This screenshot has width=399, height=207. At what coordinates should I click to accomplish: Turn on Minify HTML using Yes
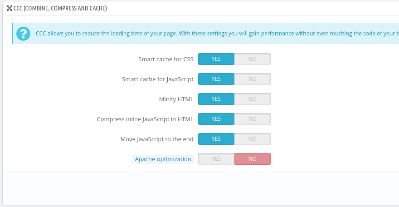coord(216,99)
